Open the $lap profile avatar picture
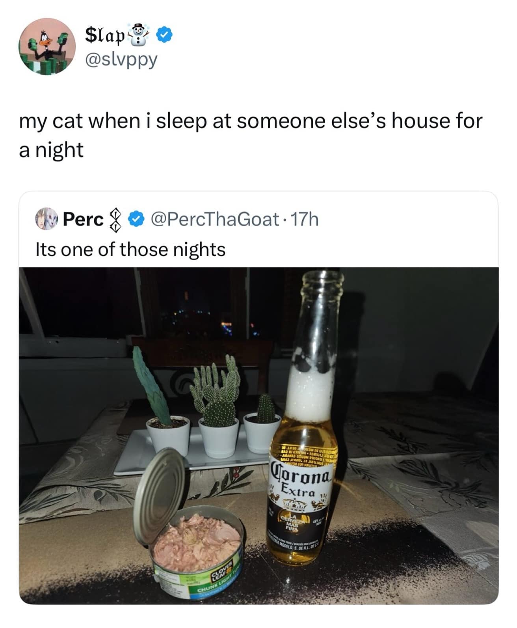517x628 pixels. (48, 47)
